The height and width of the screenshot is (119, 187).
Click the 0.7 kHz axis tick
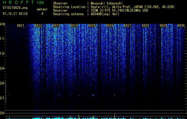click(2, 98)
